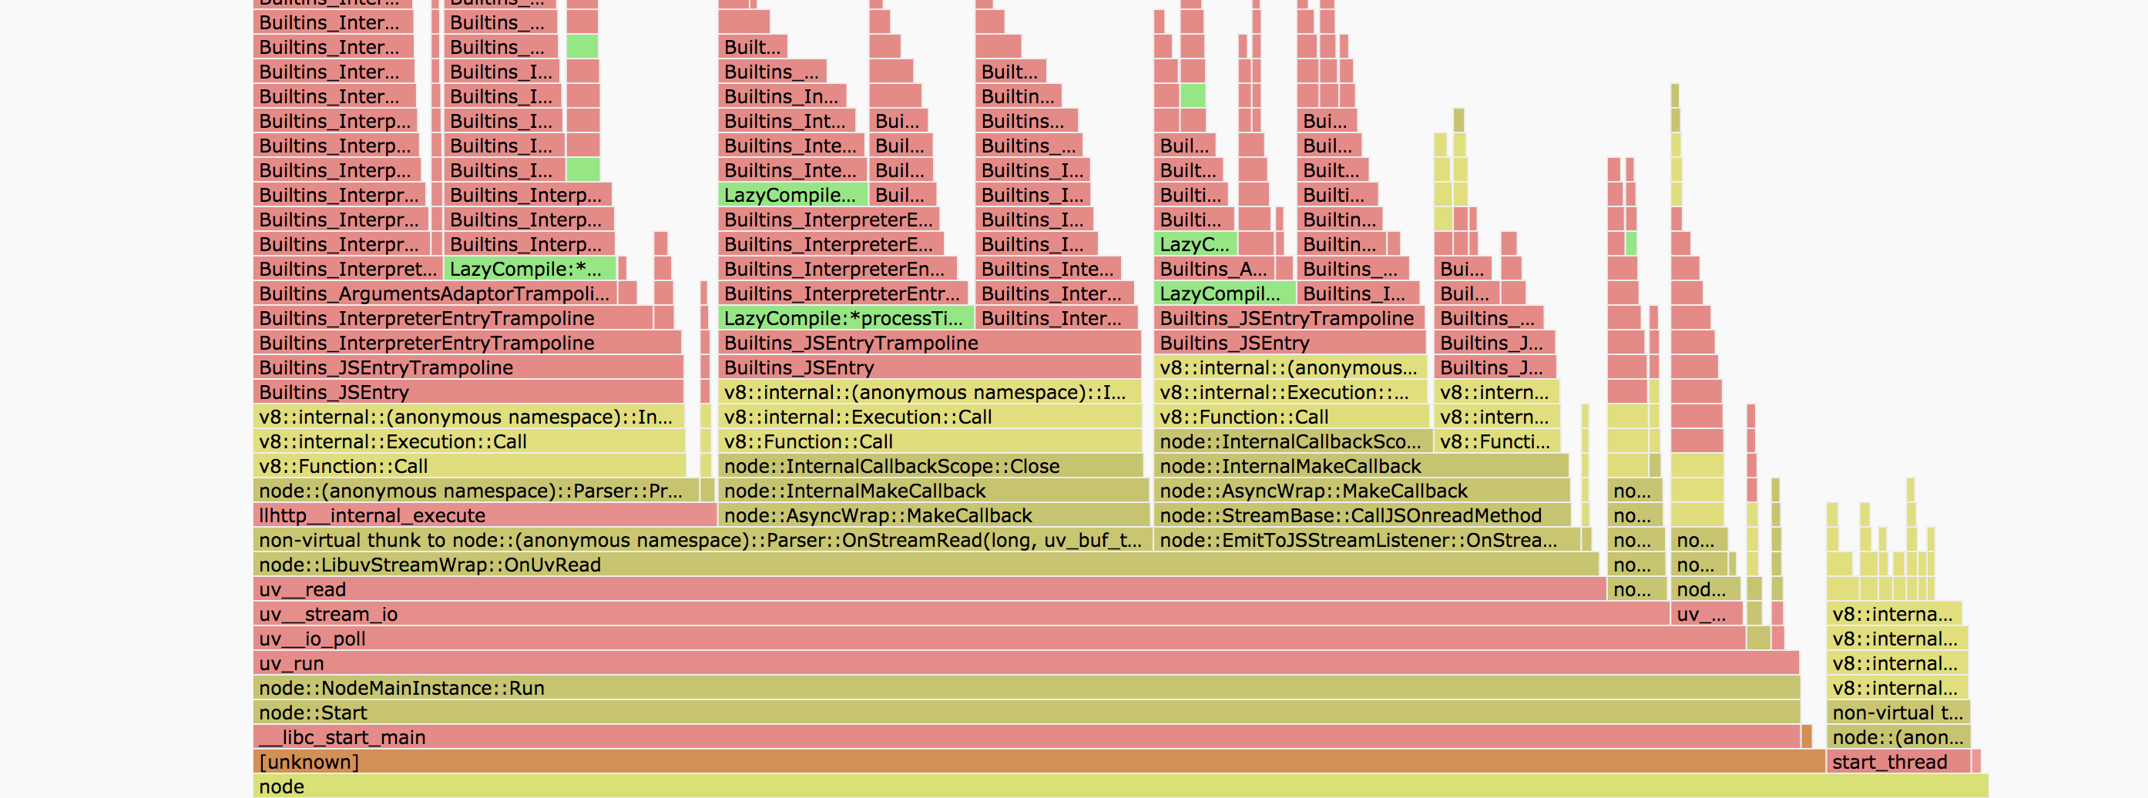
Task: Click 'node::StreamBase::CallJSOnreadMethod' frame
Action: pos(1361,515)
